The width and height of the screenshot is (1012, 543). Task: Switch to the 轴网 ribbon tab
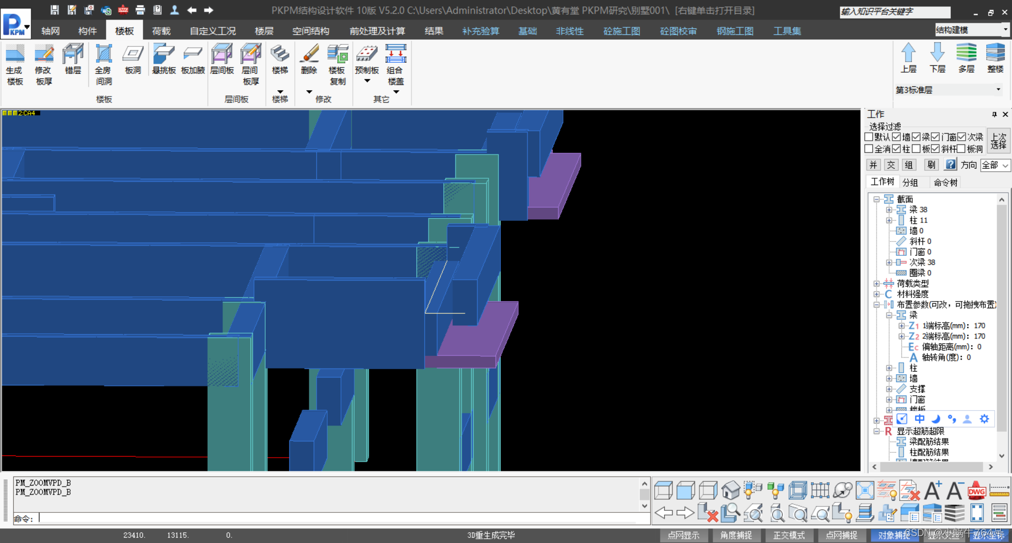[x=51, y=31]
